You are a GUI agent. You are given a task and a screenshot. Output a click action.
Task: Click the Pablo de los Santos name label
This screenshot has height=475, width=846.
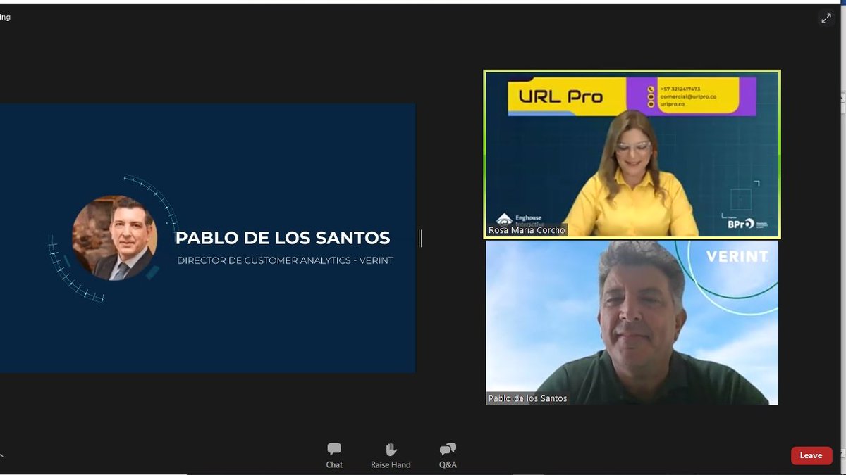point(528,398)
